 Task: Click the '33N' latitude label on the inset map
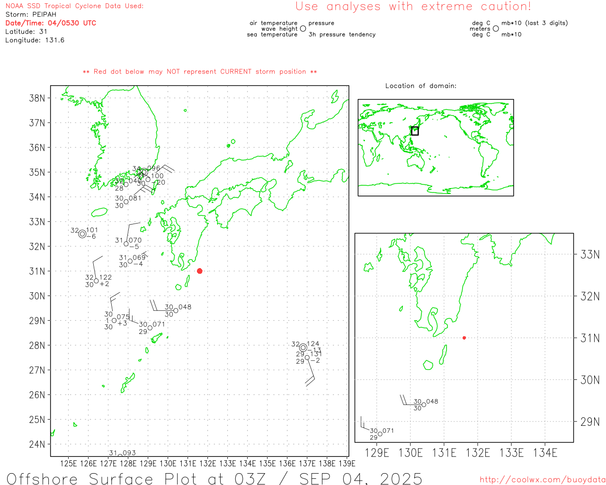590,255
